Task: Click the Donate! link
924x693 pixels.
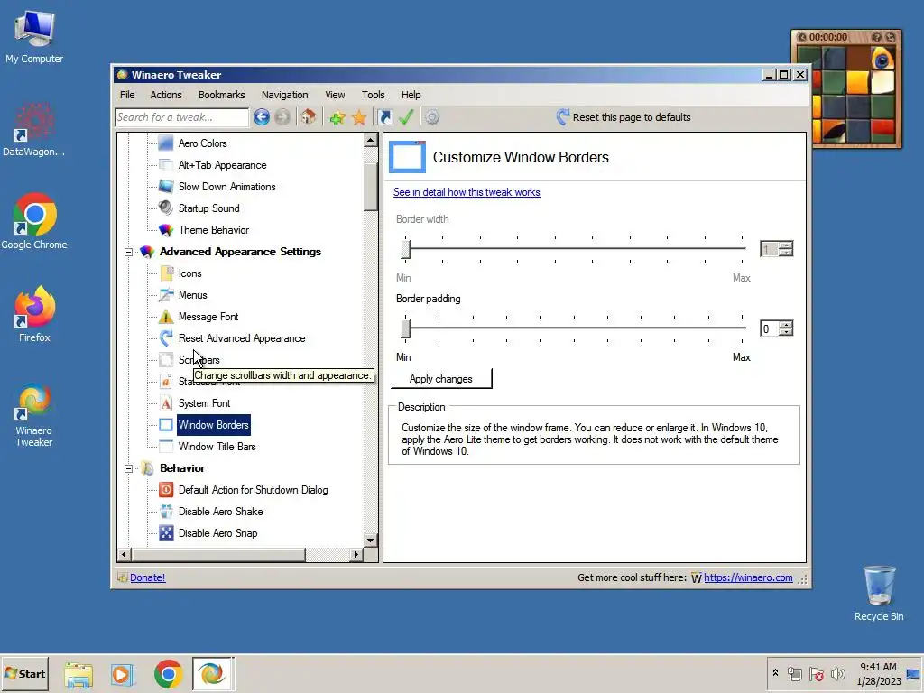Action: [x=147, y=577]
